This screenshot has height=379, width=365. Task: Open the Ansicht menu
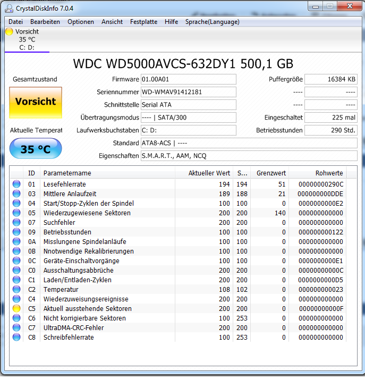(x=112, y=22)
